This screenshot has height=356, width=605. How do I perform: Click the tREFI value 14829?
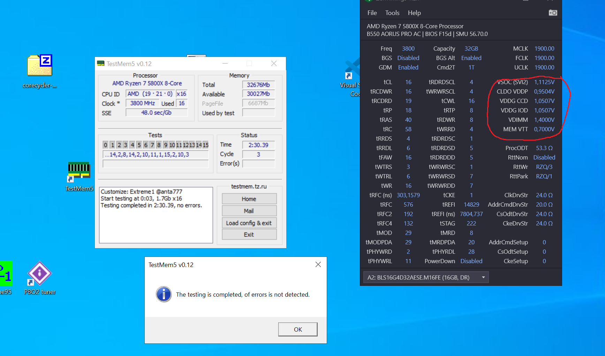point(471,205)
